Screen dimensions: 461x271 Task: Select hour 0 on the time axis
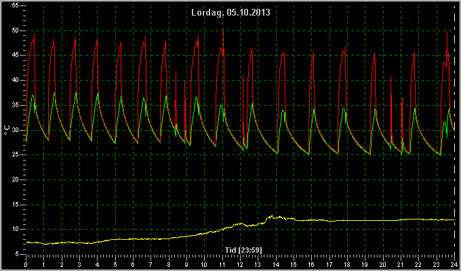click(26, 264)
